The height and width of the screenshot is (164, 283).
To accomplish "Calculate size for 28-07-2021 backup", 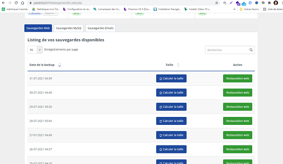I will pyautogui.click(x=171, y=121).
